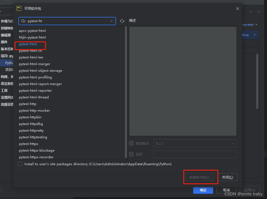Close the available packages dialog
The height and width of the screenshot is (199, 267).
click(x=238, y=9)
